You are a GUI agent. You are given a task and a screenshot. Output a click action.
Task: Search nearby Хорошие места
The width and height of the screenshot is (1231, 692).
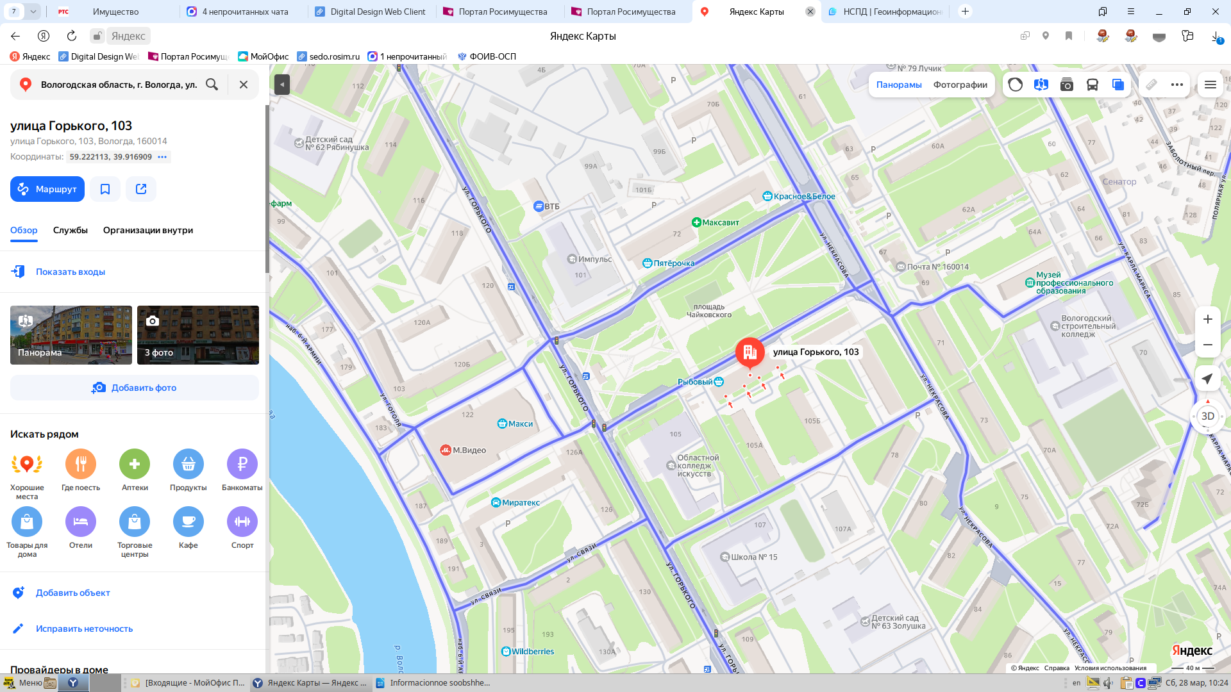tap(27, 474)
